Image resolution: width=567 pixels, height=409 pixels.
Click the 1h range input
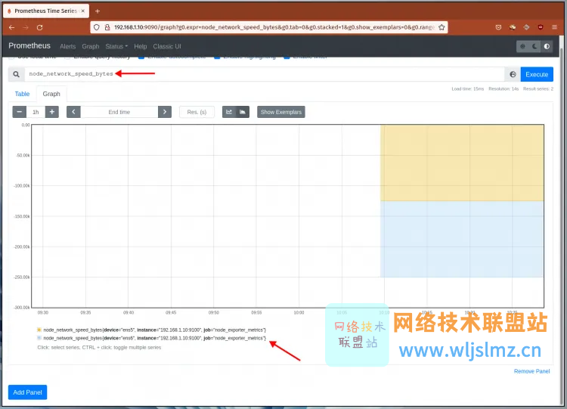click(36, 112)
